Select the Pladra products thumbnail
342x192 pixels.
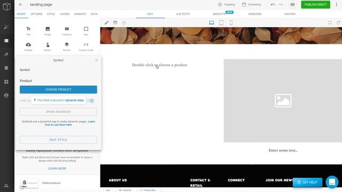pos(29,183)
